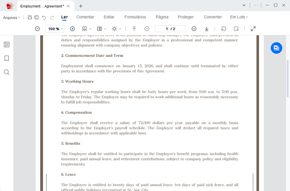The height and width of the screenshot is (191, 290).
Task: Open the thumbnails panel in sidebar
Action: (x=7, y=45)
